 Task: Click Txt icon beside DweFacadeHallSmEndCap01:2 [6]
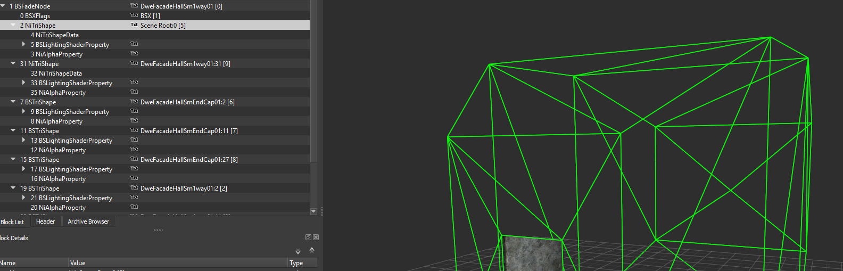tap(134, 102)
